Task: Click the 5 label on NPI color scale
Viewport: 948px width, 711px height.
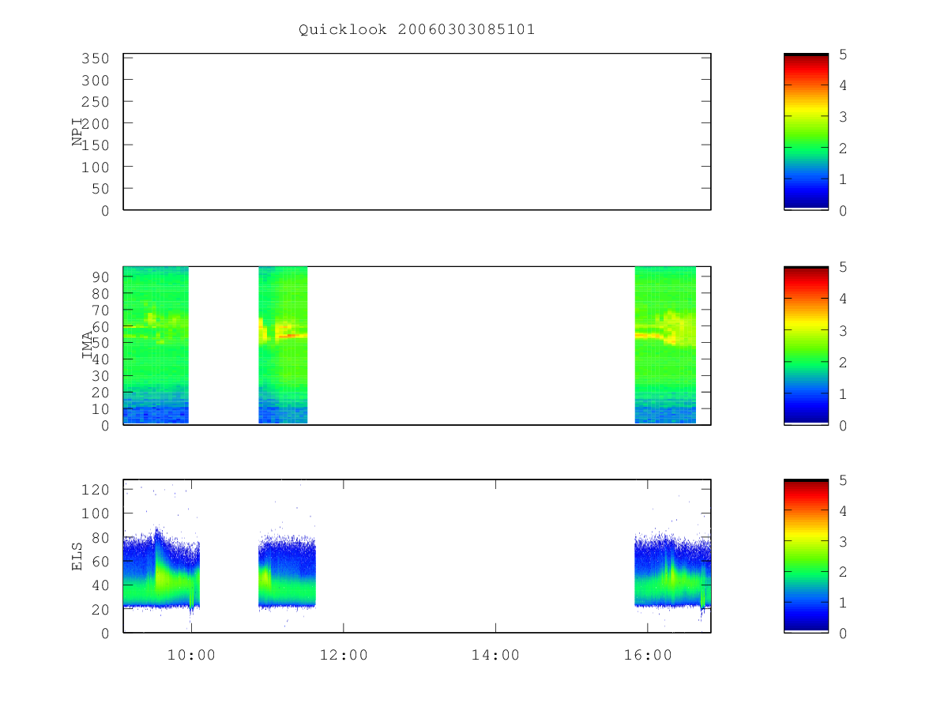Action: point(843,55)
